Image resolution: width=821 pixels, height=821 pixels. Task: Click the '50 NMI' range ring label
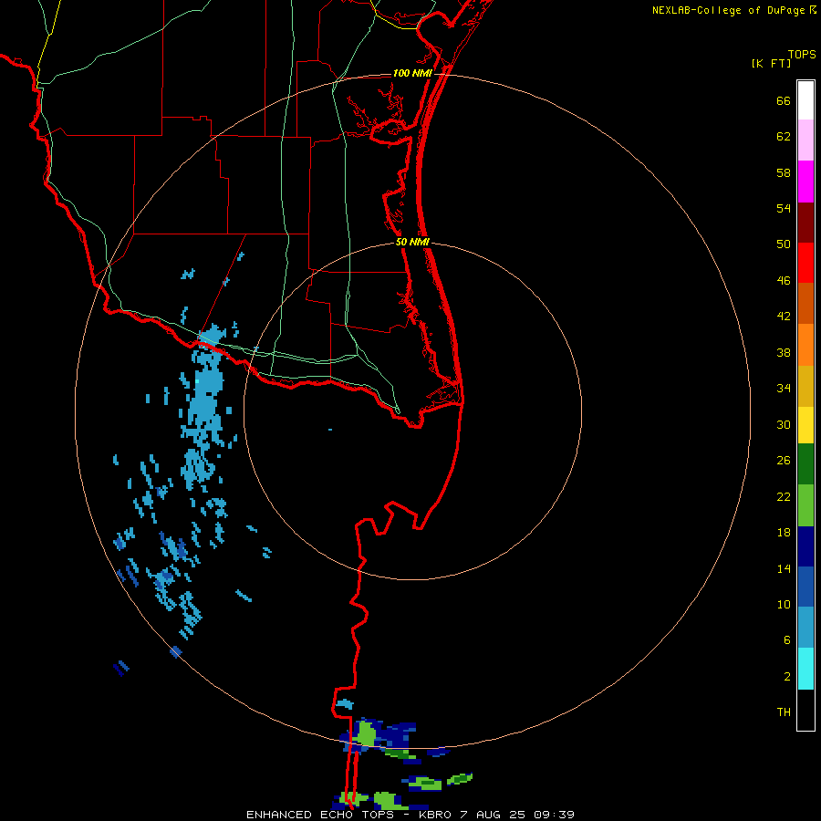412,242
